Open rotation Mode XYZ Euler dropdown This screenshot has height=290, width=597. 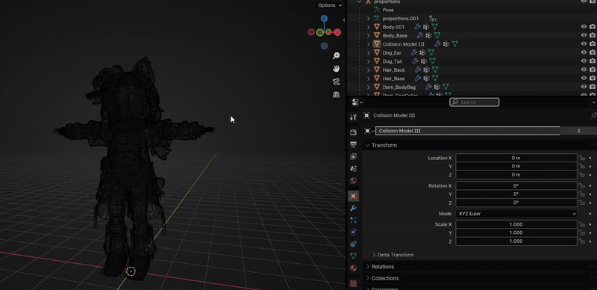pyautogui.click(x=516, y=214)
